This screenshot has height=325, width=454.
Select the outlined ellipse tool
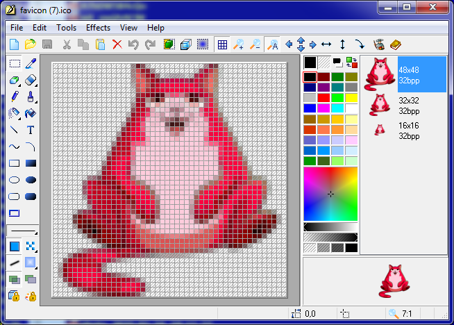14,180
